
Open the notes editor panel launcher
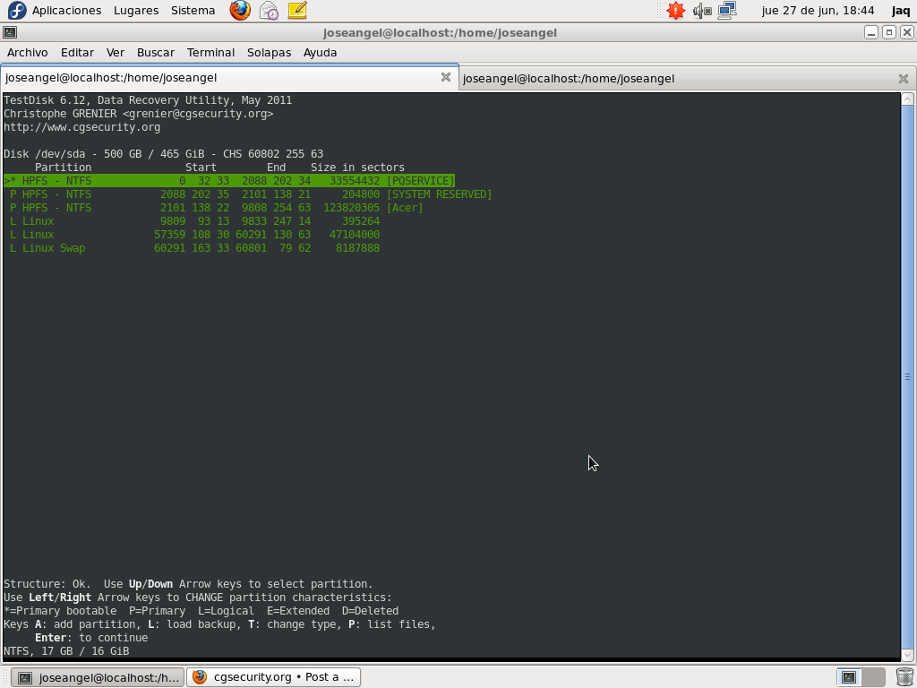pos(297,11)
